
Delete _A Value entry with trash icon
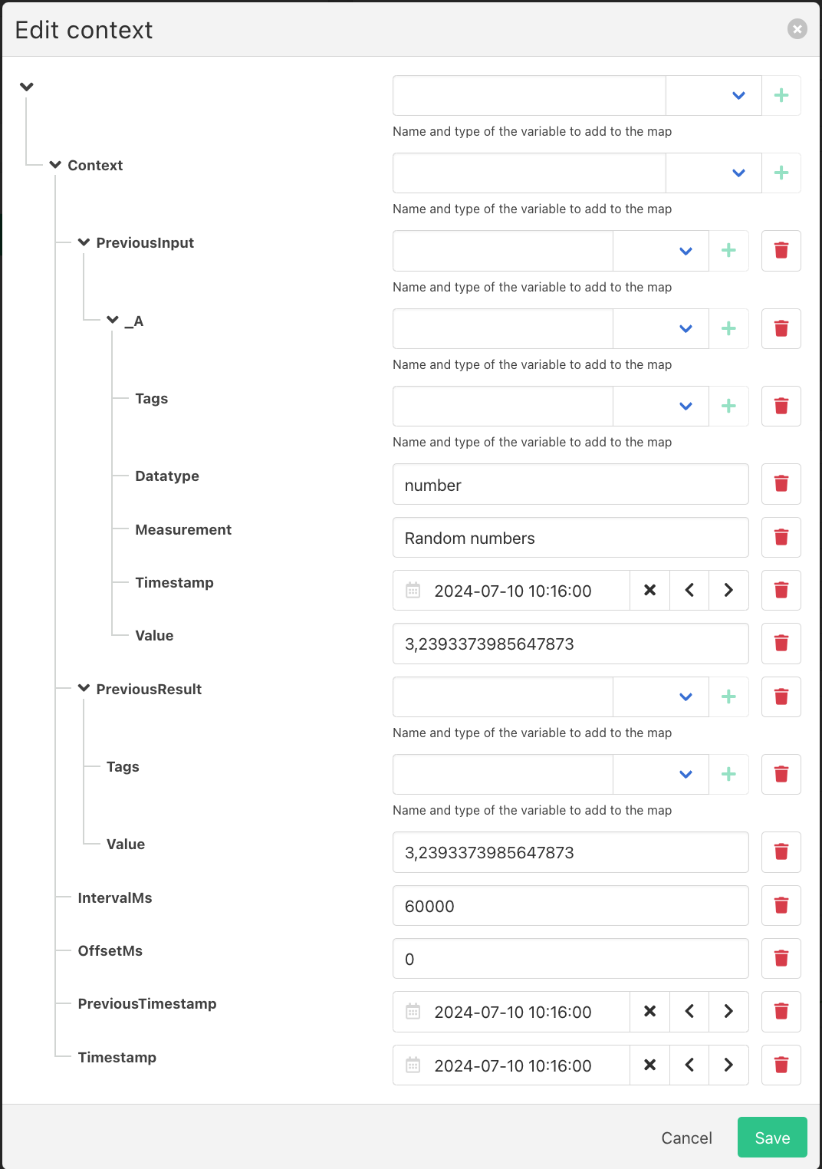pyautogui.click(x=781, y=644)
